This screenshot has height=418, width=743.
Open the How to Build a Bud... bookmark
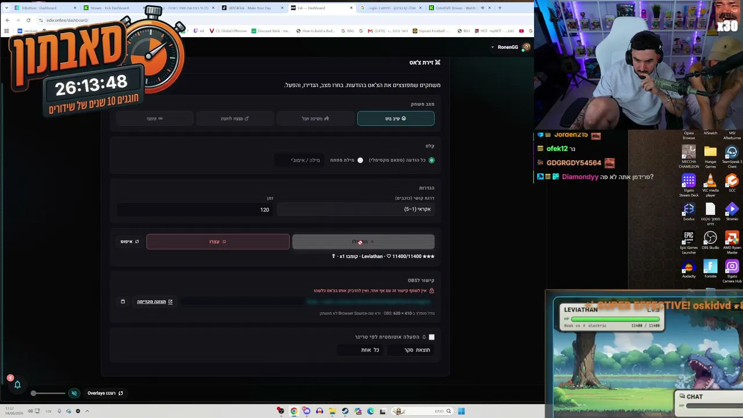point(317,31)
